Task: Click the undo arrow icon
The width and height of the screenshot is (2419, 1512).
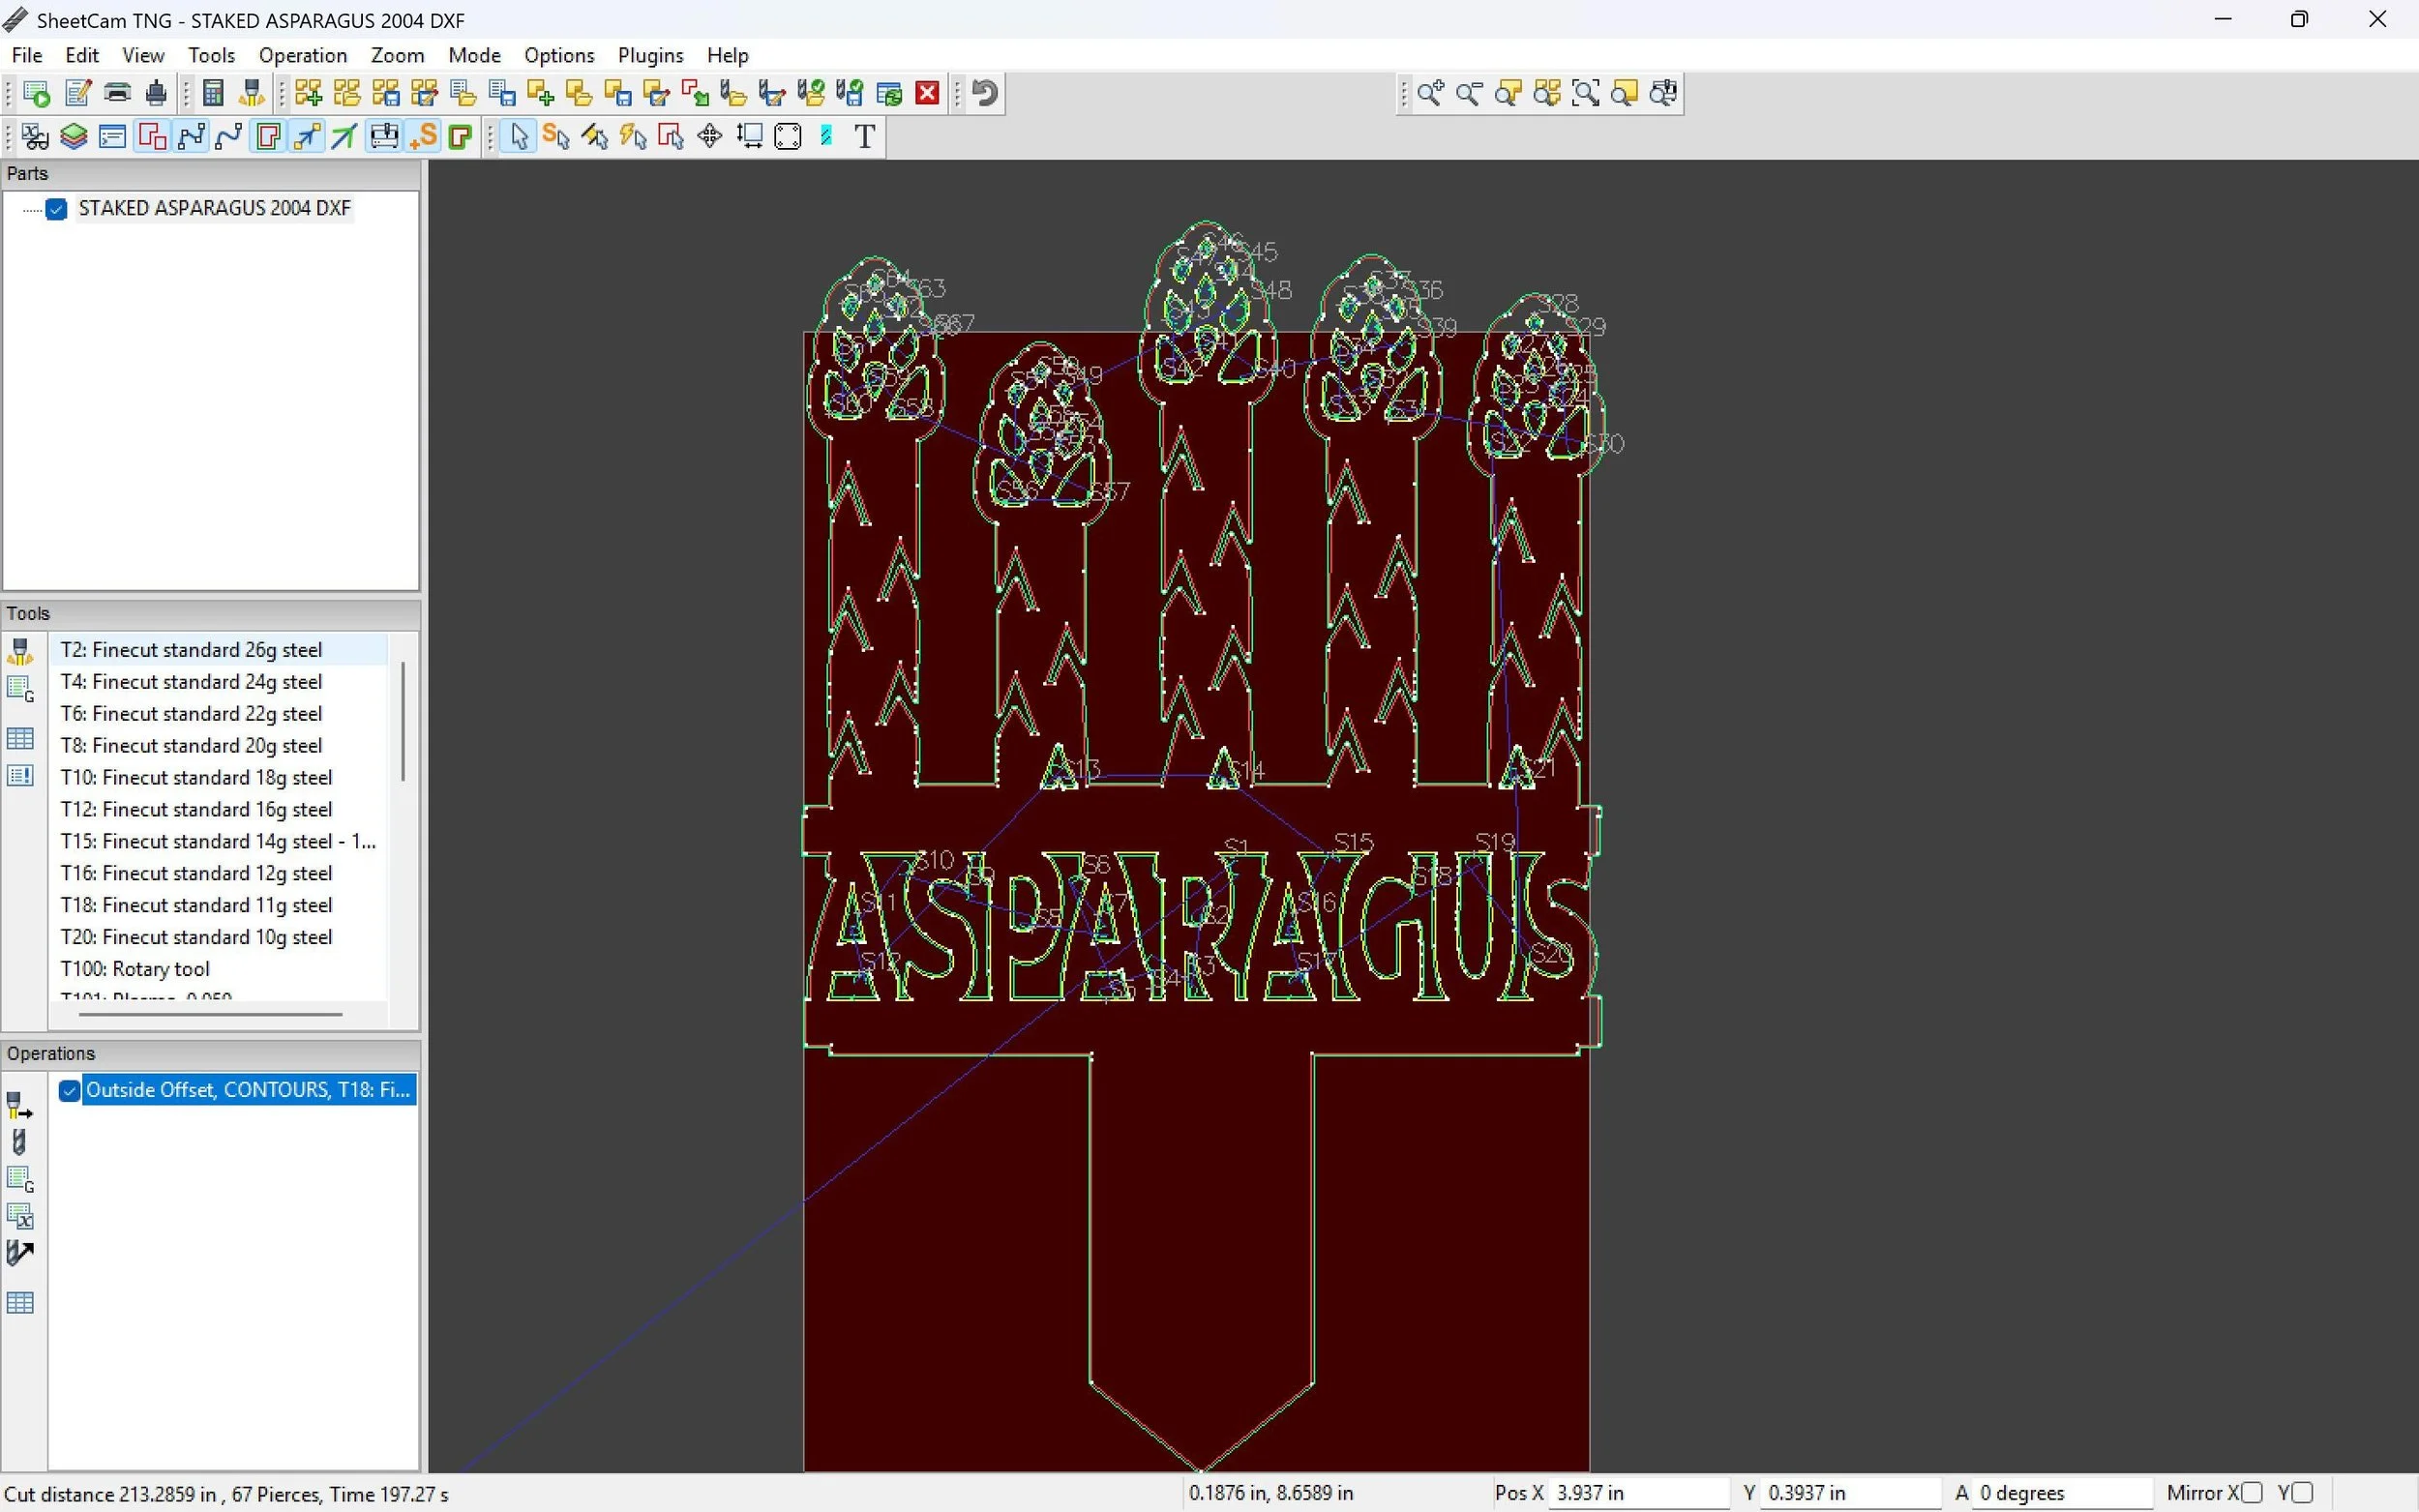Action: (985, 93)
